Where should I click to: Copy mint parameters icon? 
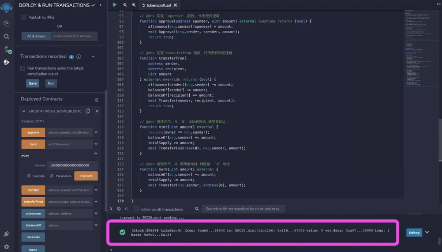pyautogui.click(x=52, y=176)
